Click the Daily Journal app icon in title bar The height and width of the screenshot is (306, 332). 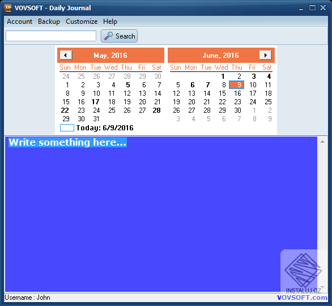click(8, 8)
